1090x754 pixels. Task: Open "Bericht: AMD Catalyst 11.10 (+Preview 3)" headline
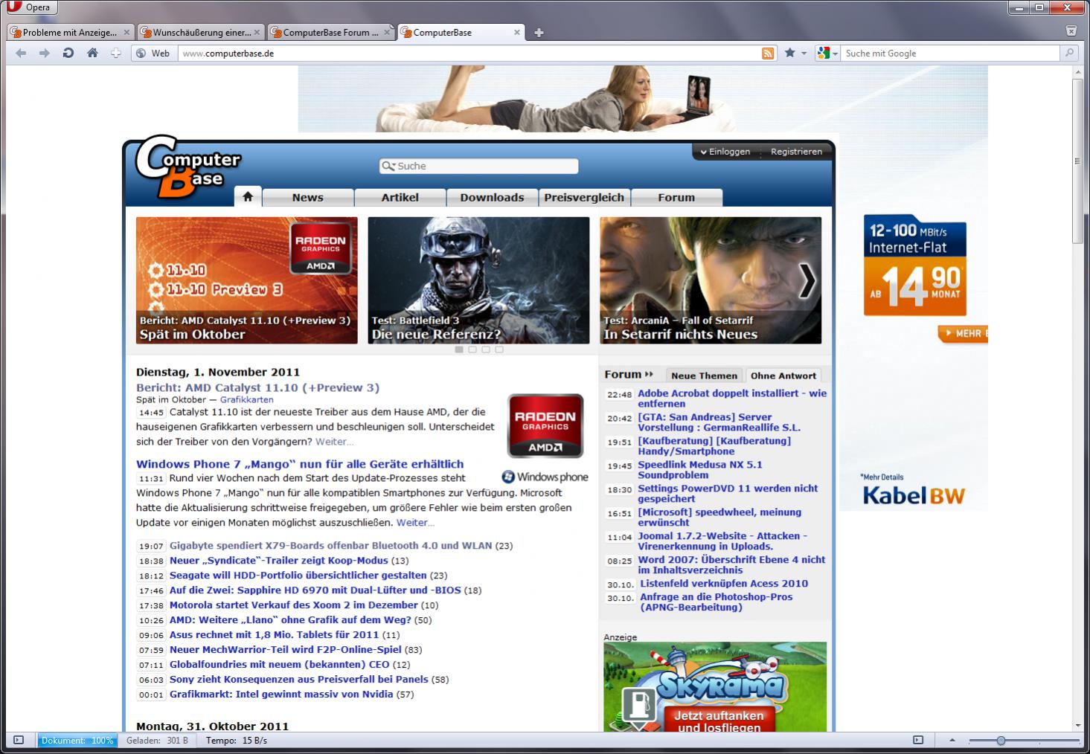pos(257,387)
